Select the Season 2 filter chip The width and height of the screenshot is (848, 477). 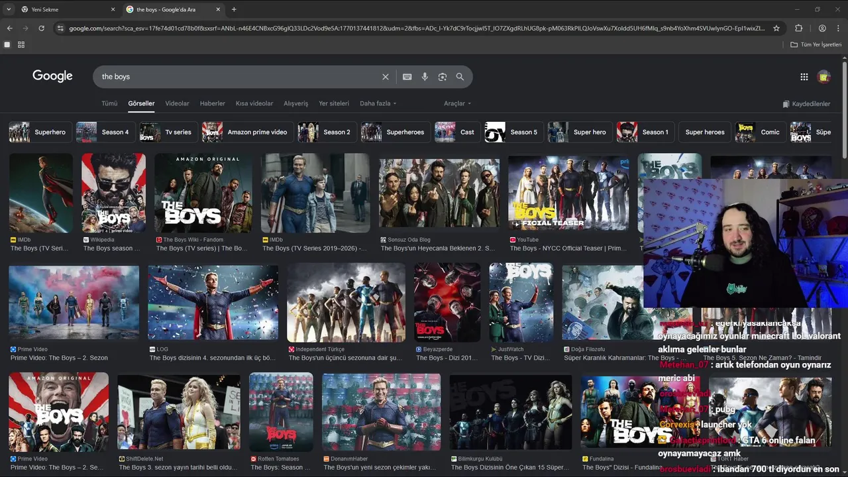pyautogui.click(x=326, y=132)
